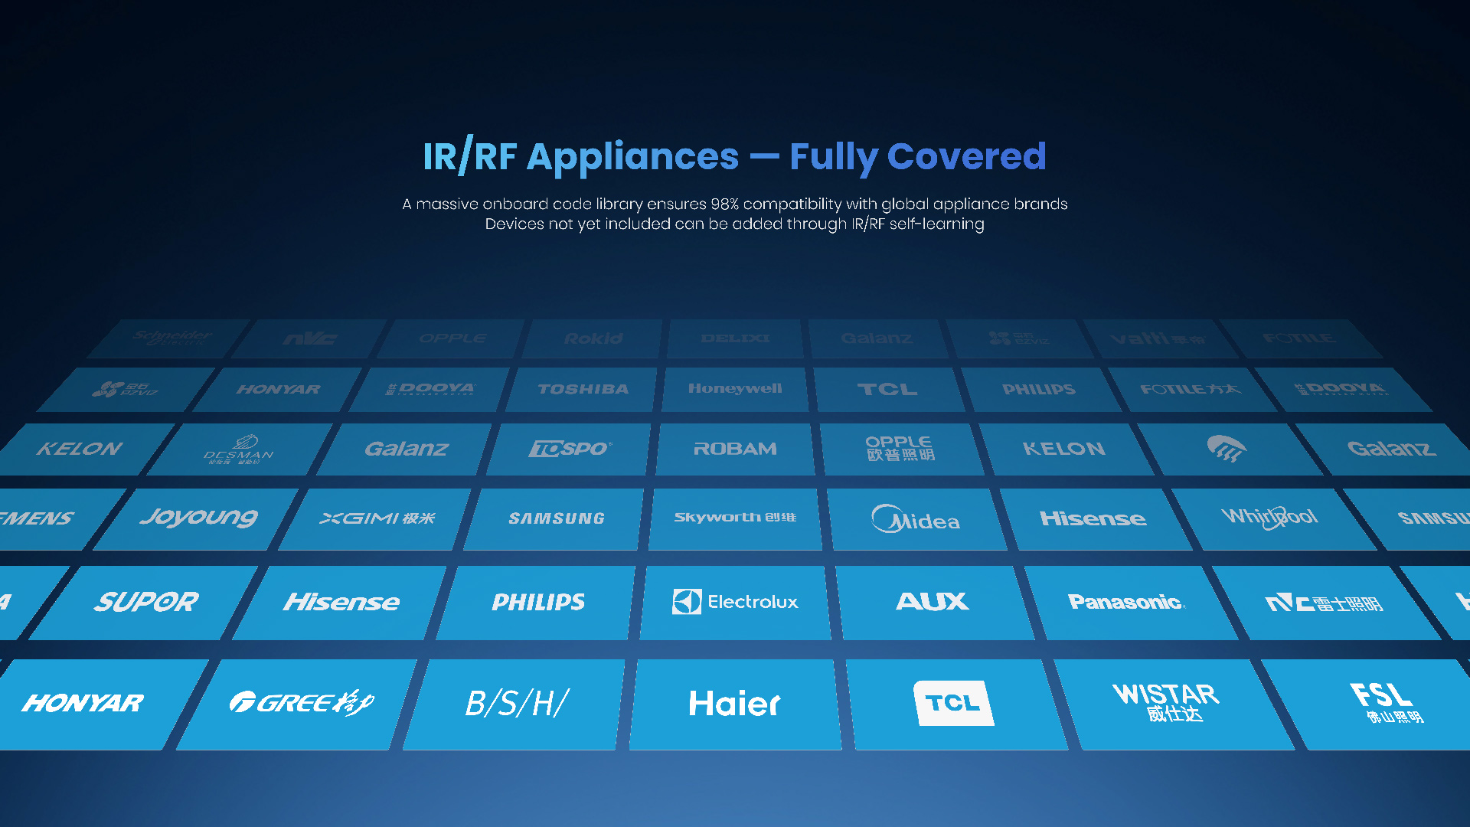Choose the Panasonic brand tile

1125,602
